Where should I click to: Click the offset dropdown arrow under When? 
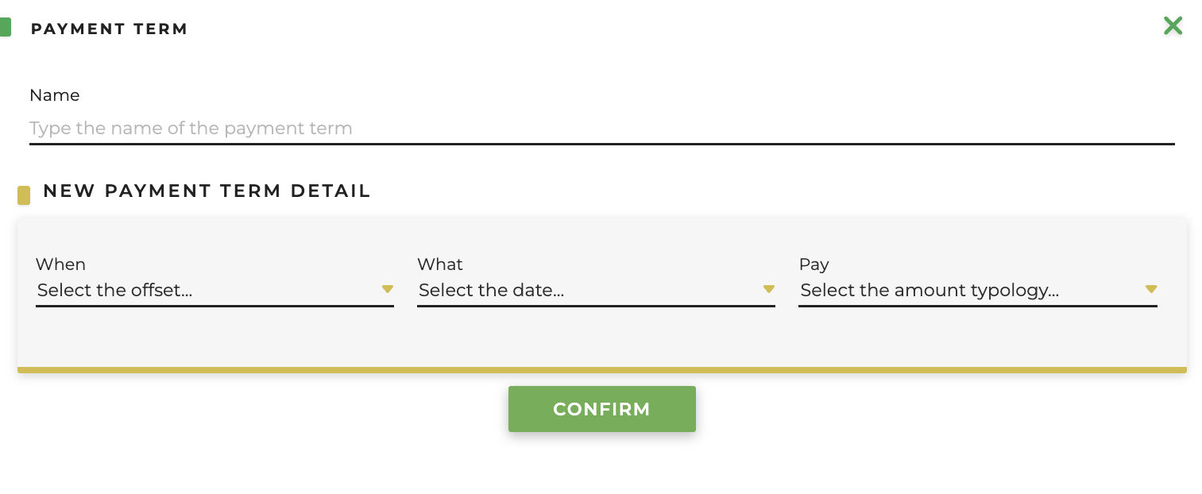click(x=388, y=289)
